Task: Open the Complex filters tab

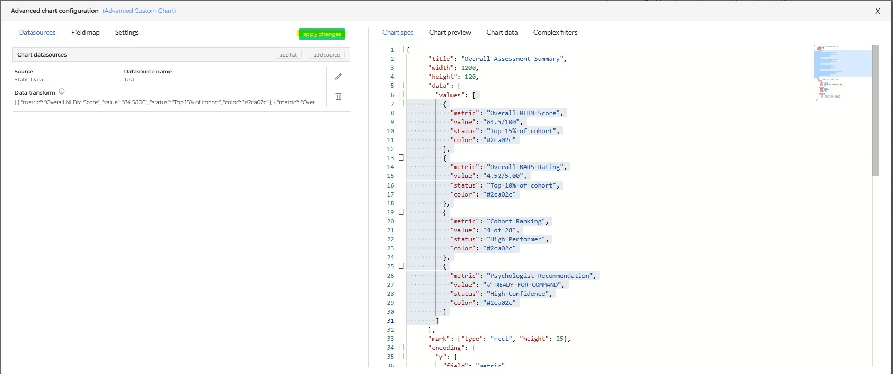Action: tap(555, 32)
